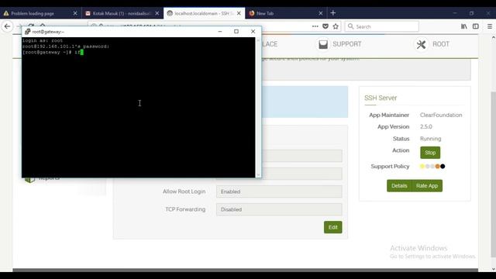Click the Root tools wrench icon
The height and width of the screenshot is (279, 496).
coord(421,44)
